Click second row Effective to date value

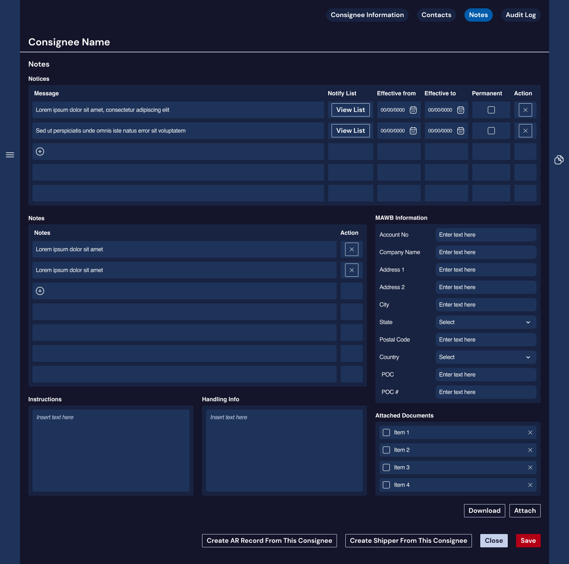(440, 131)
